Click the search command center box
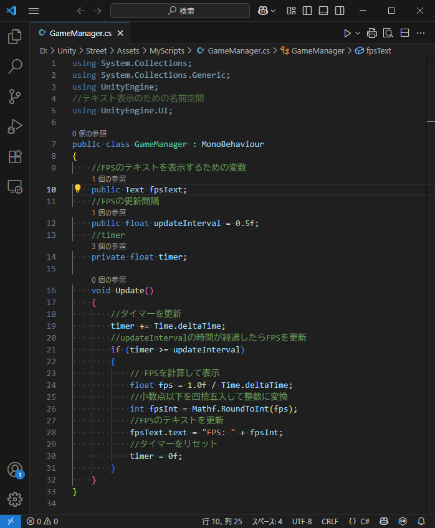The height and width of the screenshot is (528, 435). point(180,11)
